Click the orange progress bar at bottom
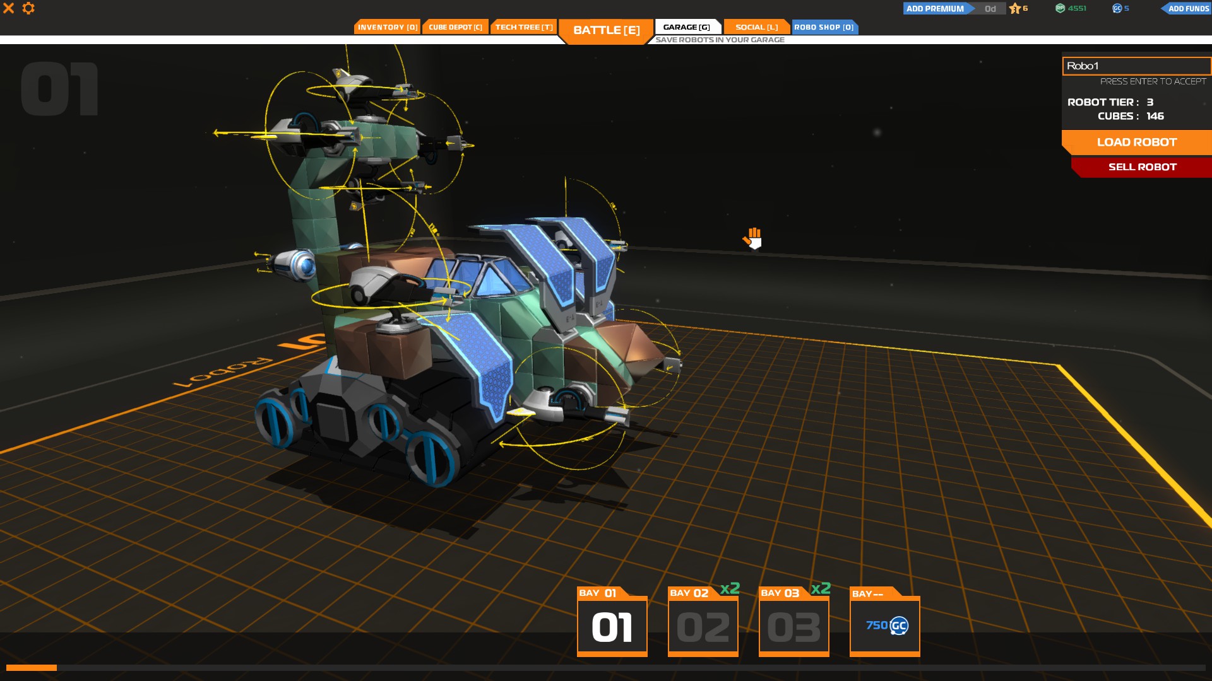This screenshot has width=1212, height=681. click(32, 668)
